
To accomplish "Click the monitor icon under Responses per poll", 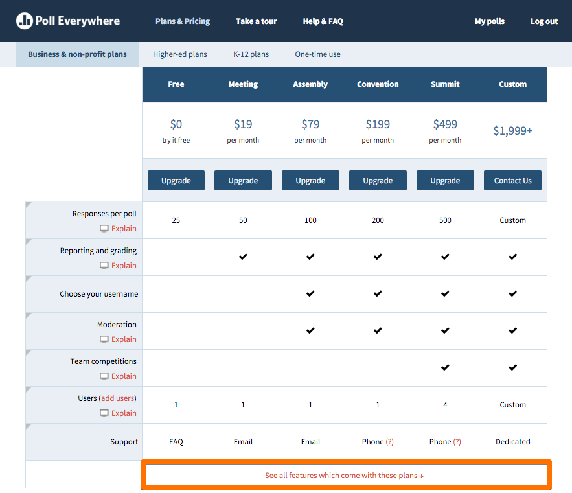I will [x=104, y=229].
